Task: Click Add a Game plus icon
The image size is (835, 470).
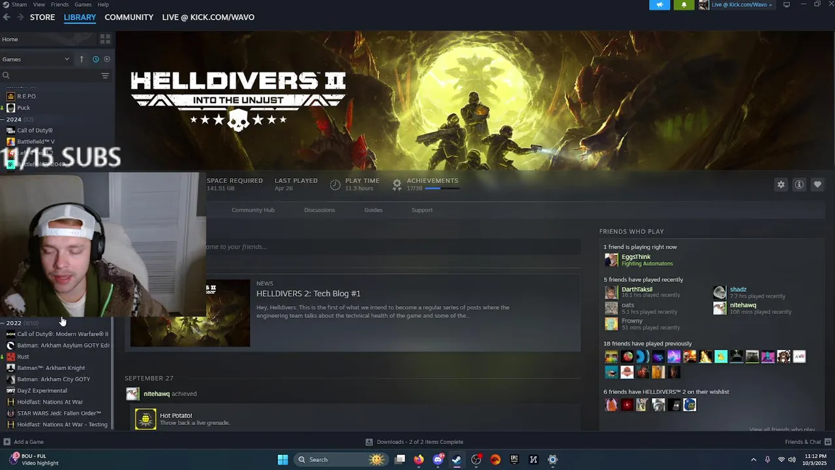Action: click(x=7, y=442)
